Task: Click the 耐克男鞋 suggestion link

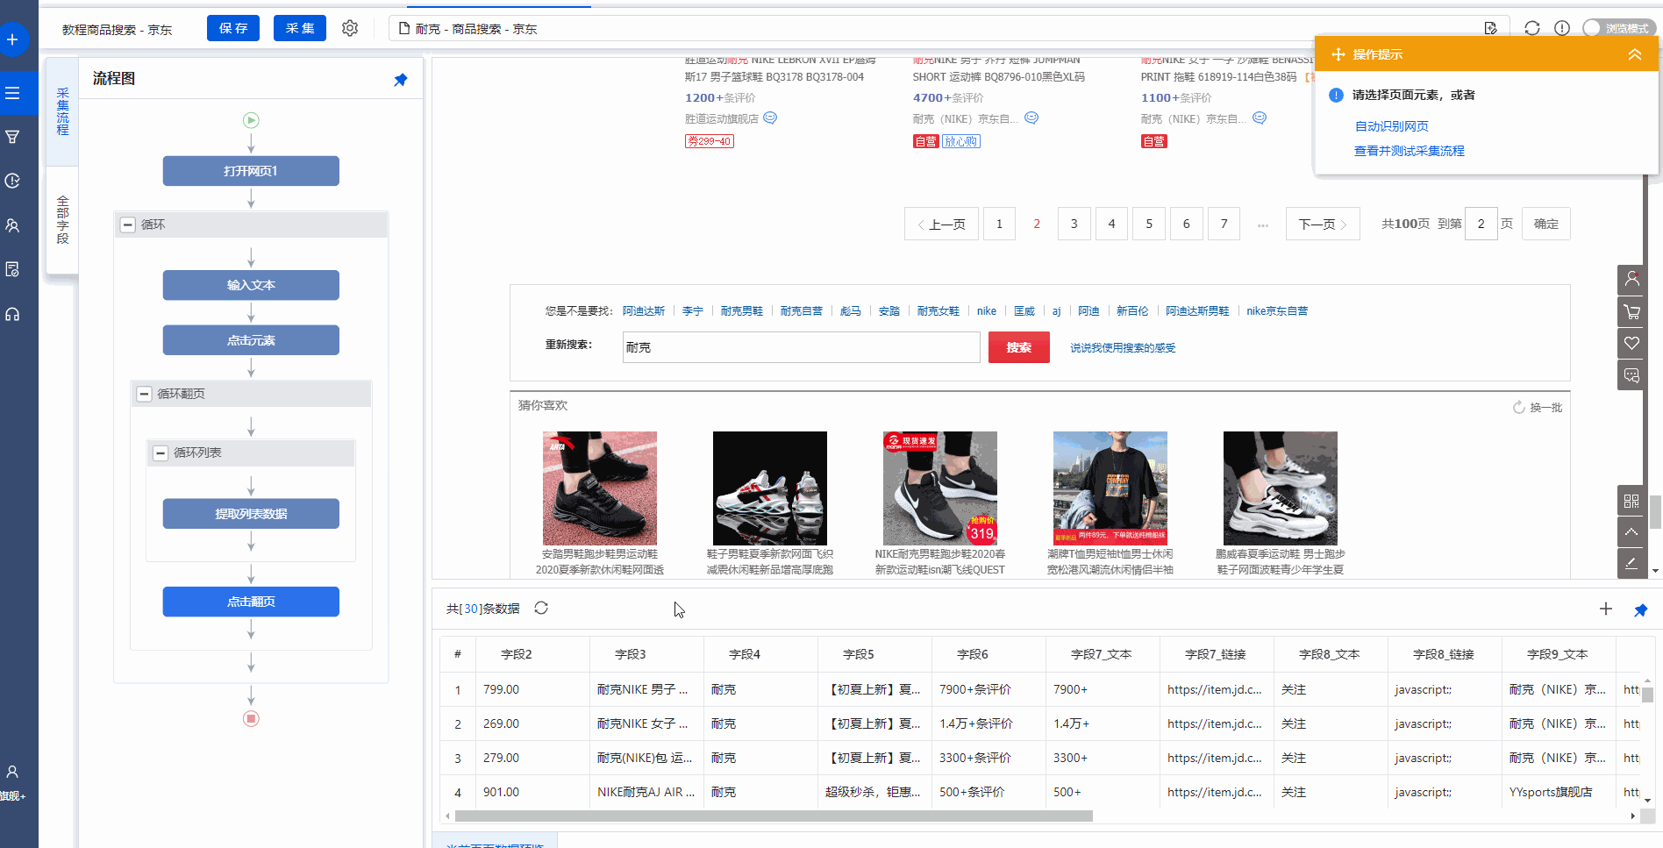Action: (742, 310)
